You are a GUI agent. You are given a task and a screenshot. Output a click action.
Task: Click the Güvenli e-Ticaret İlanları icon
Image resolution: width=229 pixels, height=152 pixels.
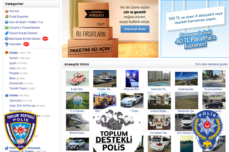point(6,28)
